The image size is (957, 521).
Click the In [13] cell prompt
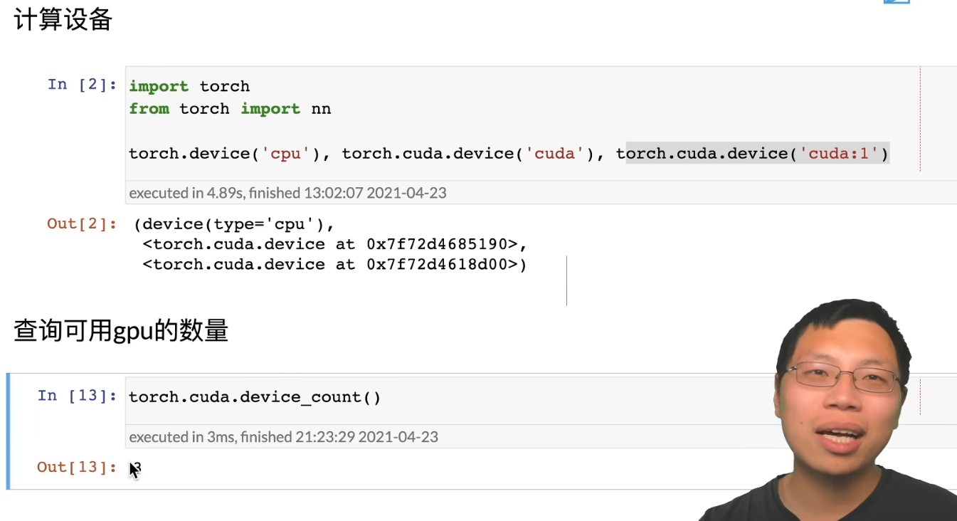click(78, 396)
